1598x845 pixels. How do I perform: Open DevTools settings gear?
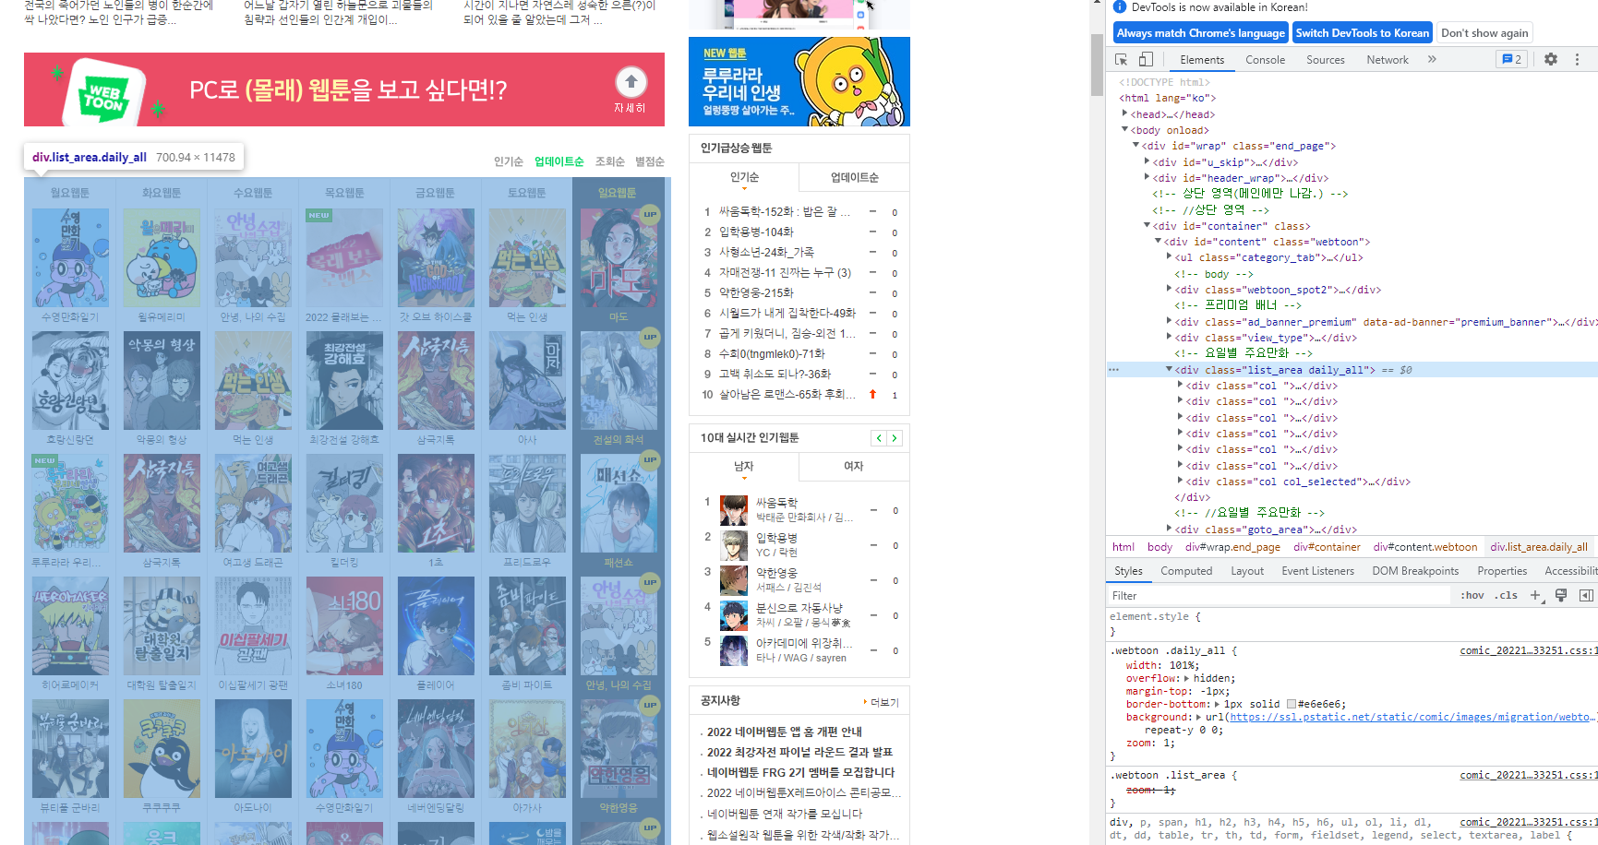[x=1551, y=59]
